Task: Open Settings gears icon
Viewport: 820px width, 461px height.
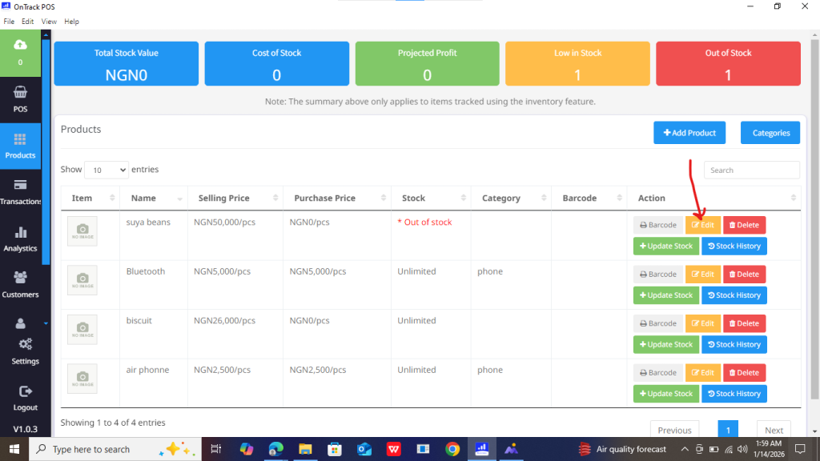Action: tap(25, 344)
